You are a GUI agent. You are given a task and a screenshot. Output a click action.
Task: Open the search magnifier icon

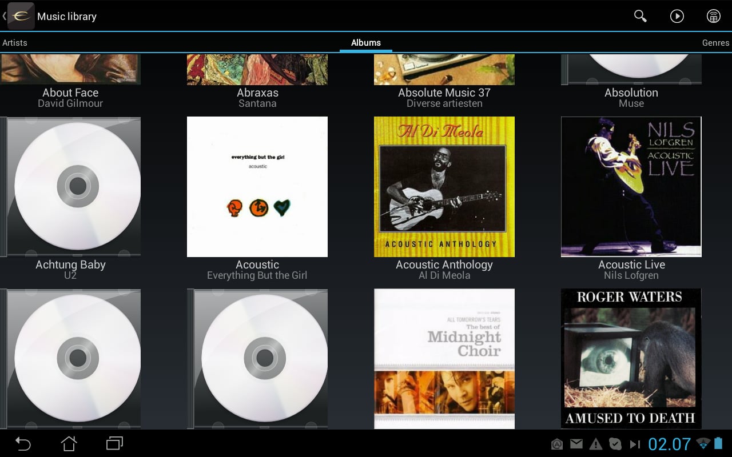coord(640,16)
